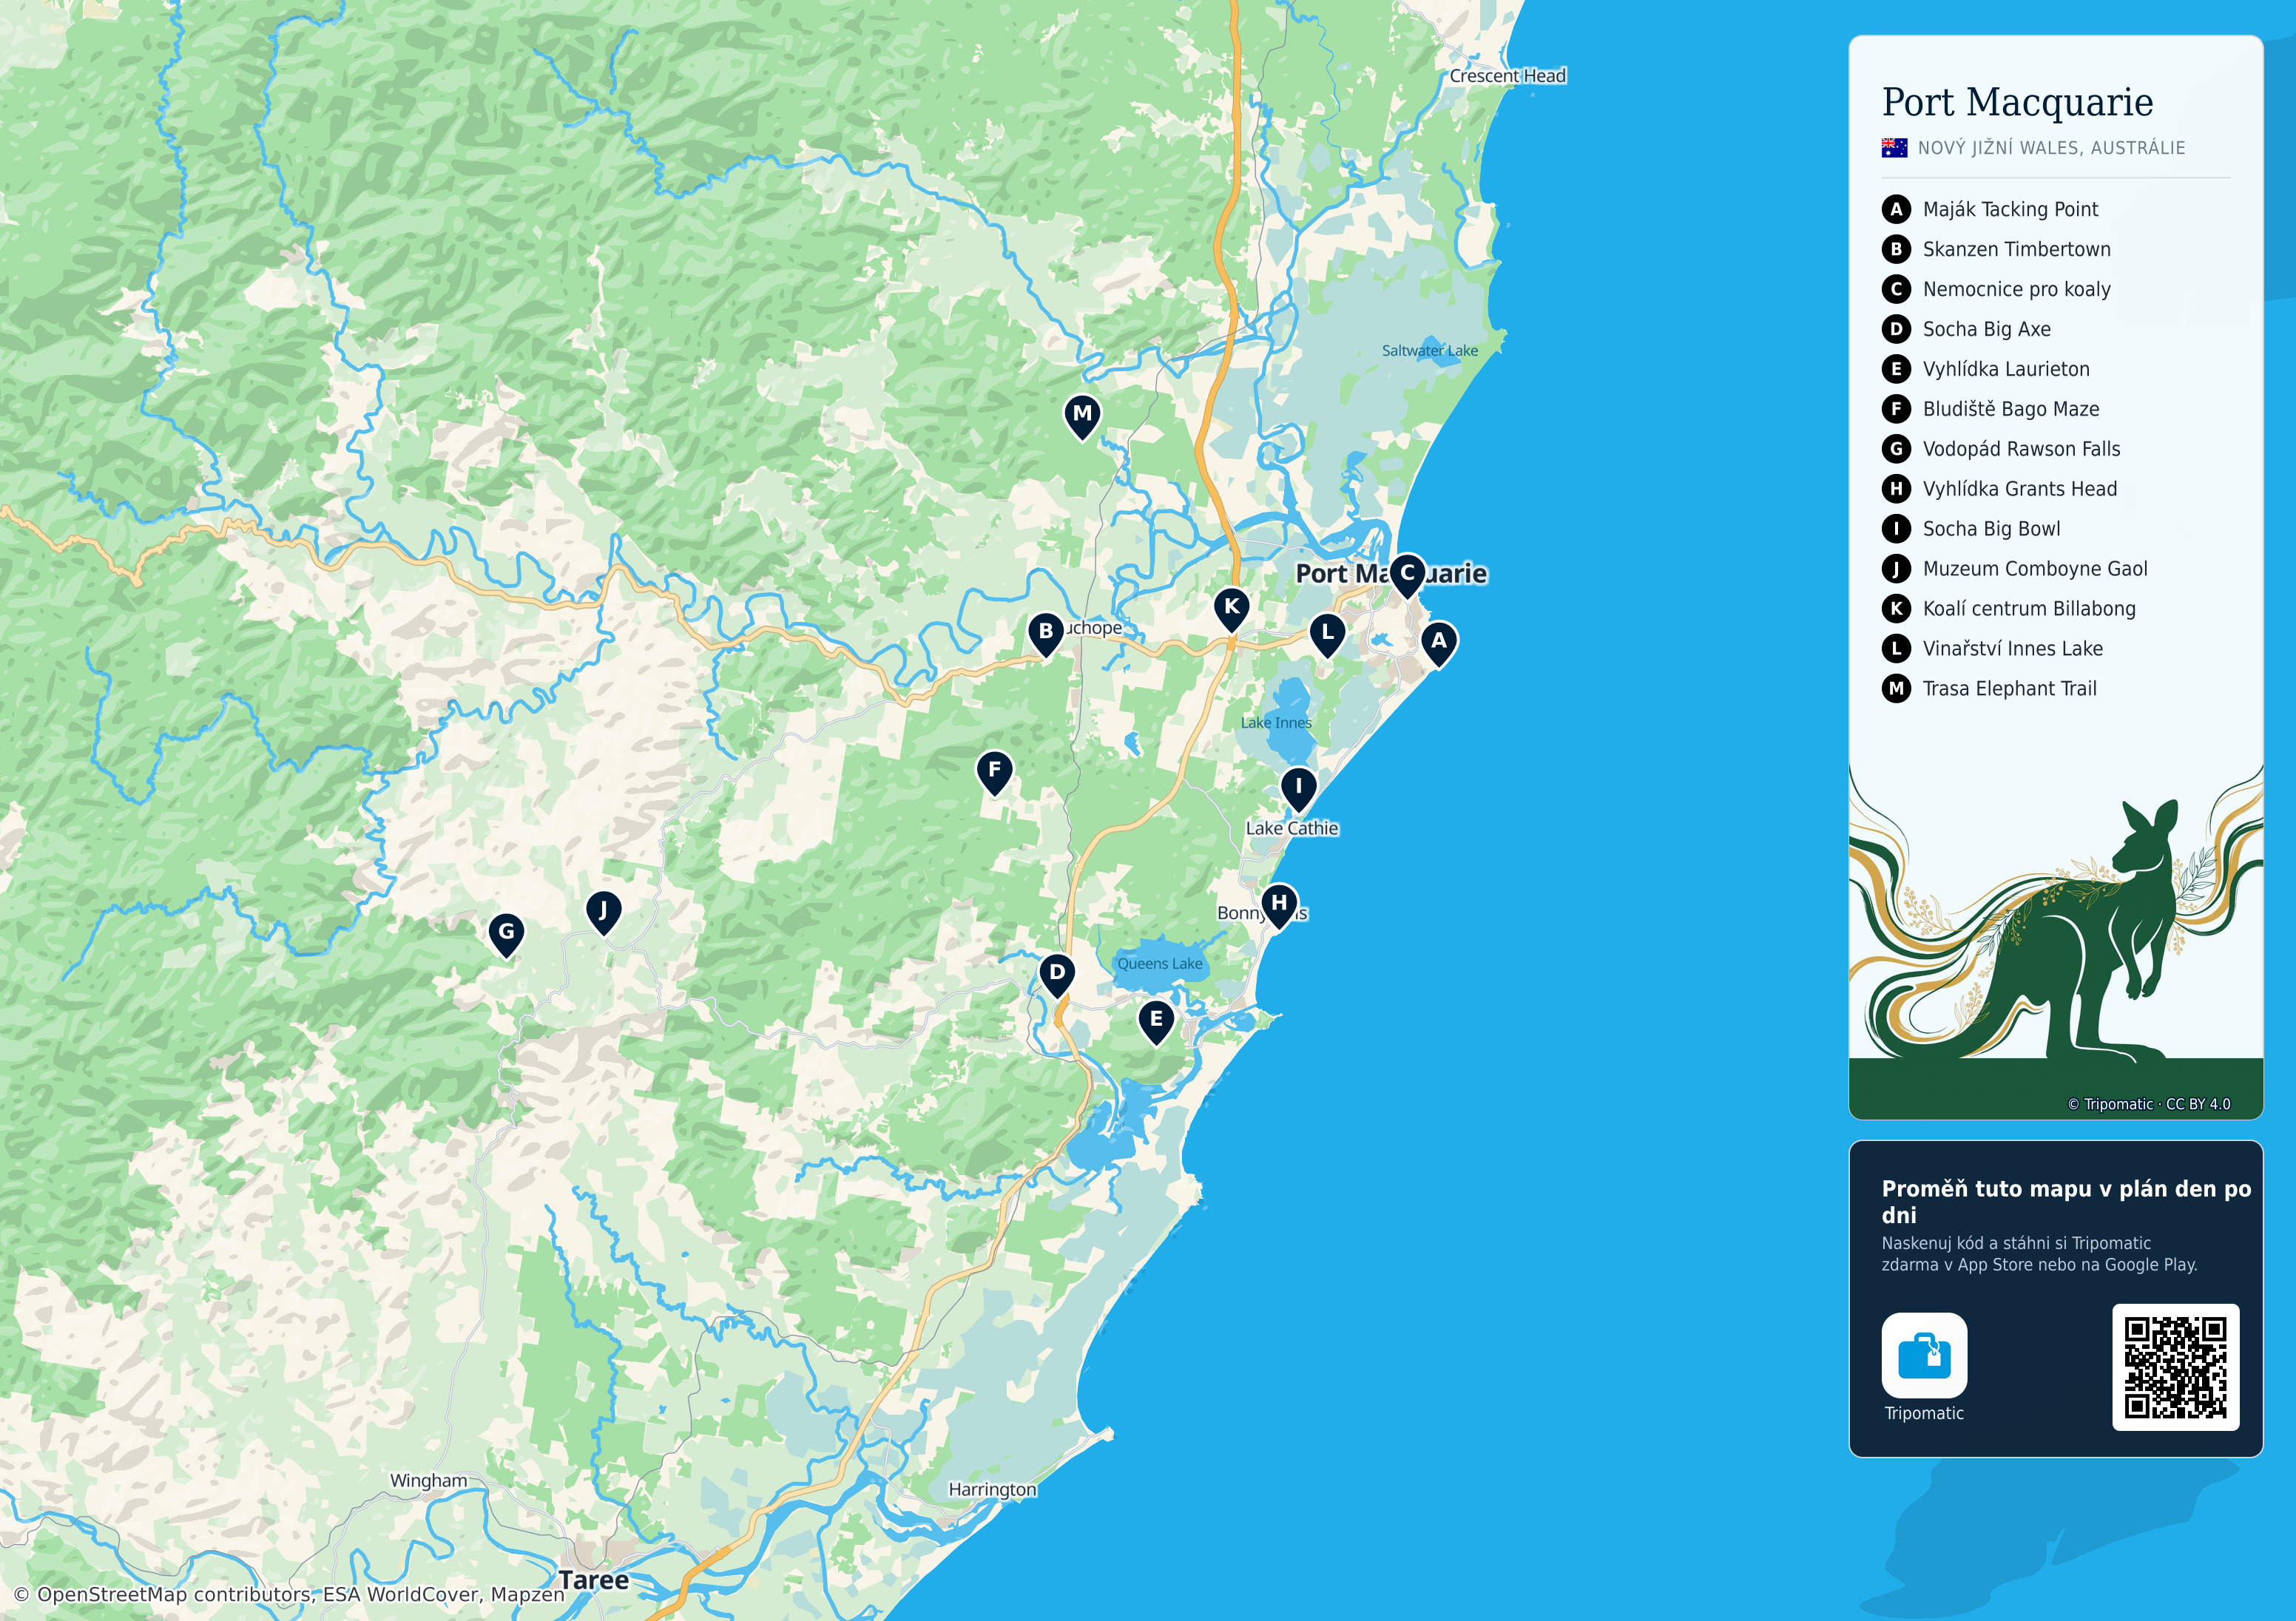
Task: Select map pin L north of Lake Innes
Action: (1327, 635)
